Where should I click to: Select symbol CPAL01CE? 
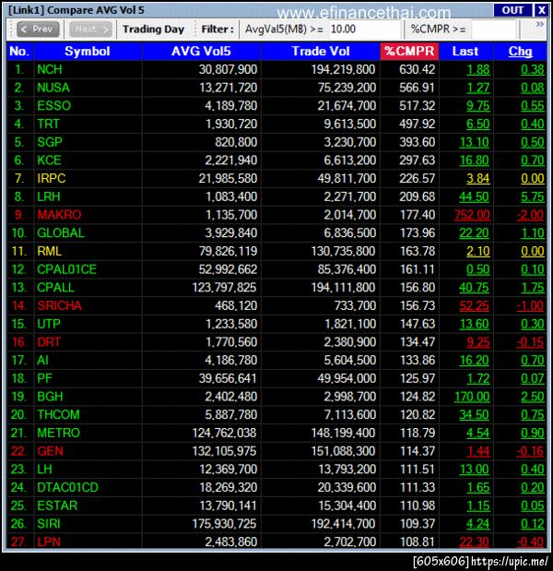(x=66, y=269)
